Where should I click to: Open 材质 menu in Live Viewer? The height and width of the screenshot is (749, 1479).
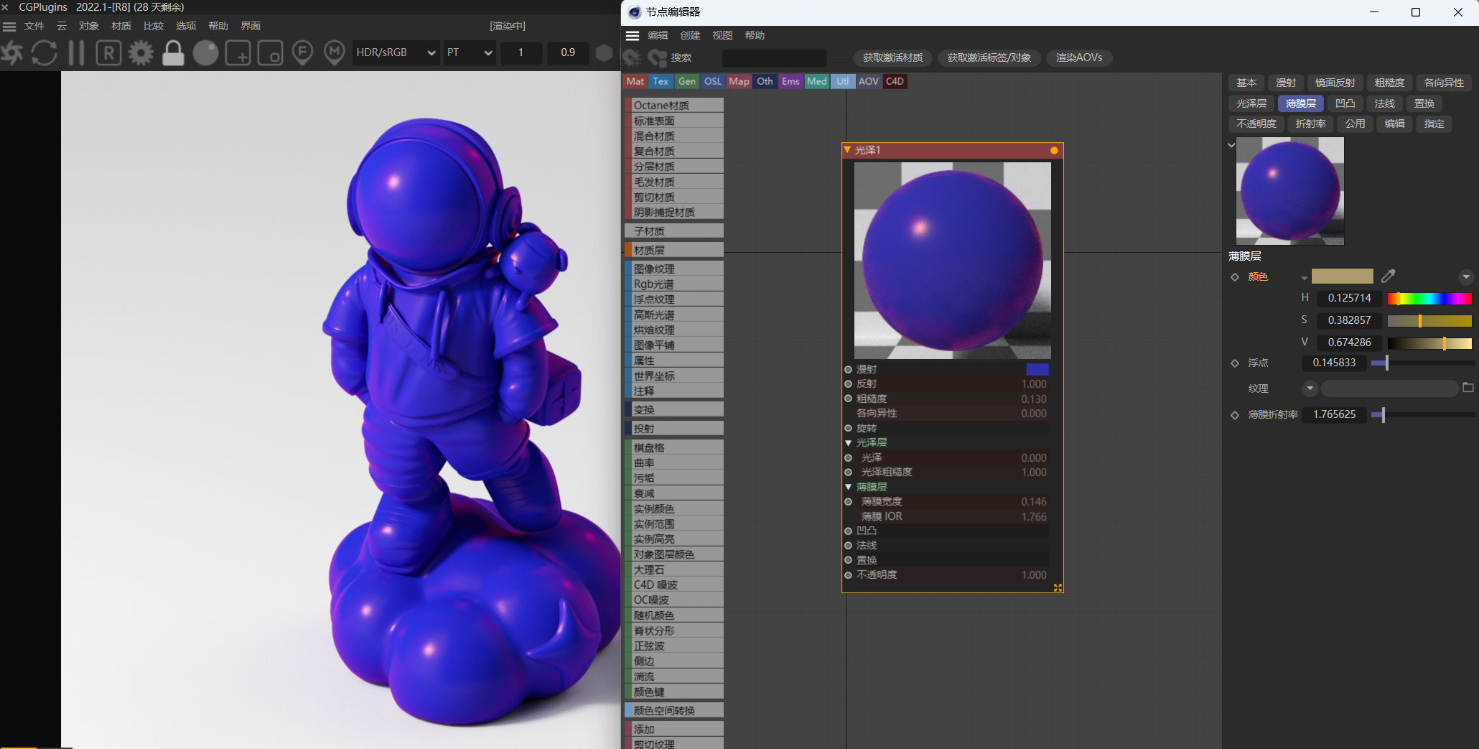click(121, 26)
